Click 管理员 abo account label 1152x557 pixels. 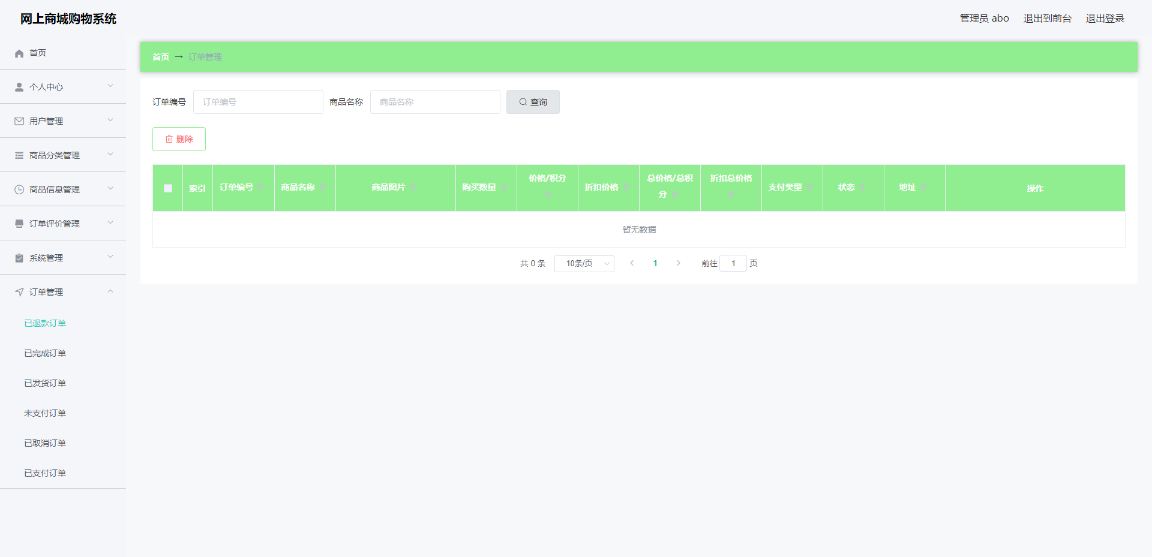point(985,19)
